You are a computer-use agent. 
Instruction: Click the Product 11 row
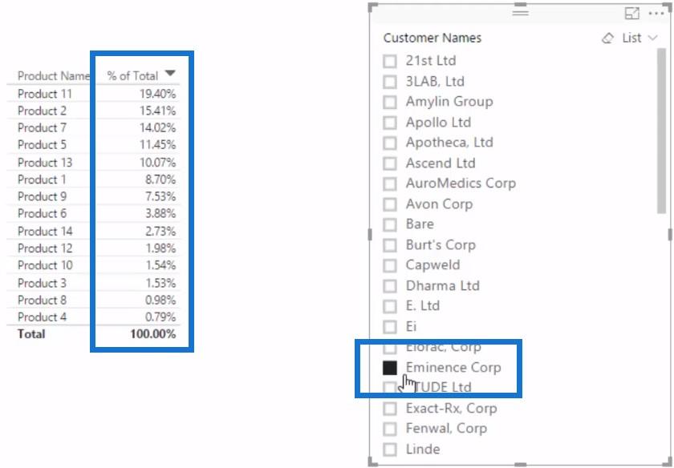(x=93, y=94)
